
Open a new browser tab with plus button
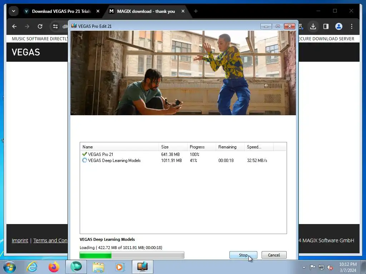pos(196,11)
